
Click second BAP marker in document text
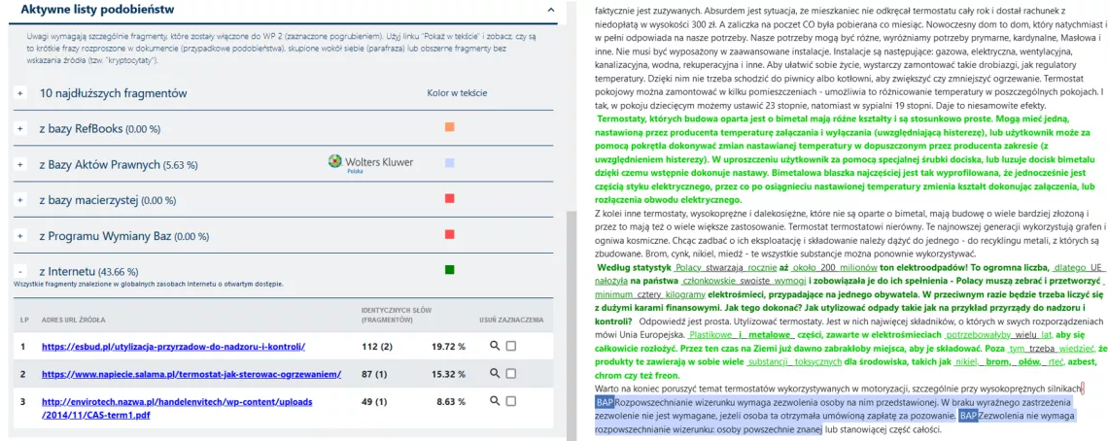968,415
